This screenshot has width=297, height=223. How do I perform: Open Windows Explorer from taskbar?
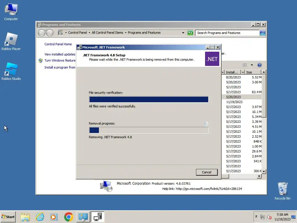point(25,217)
